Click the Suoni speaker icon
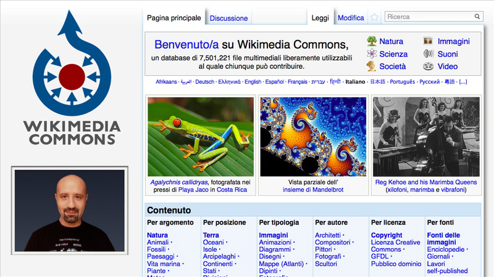Screen dimensions: 494x277 [x=428, y=54]
